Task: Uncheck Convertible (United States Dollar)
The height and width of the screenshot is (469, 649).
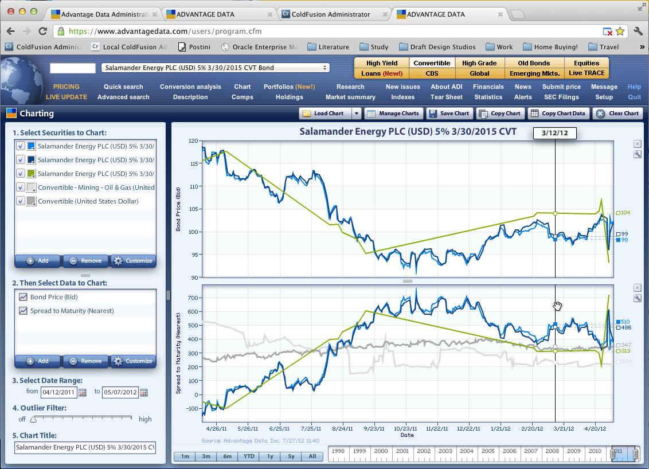Action: click(21, 201)
